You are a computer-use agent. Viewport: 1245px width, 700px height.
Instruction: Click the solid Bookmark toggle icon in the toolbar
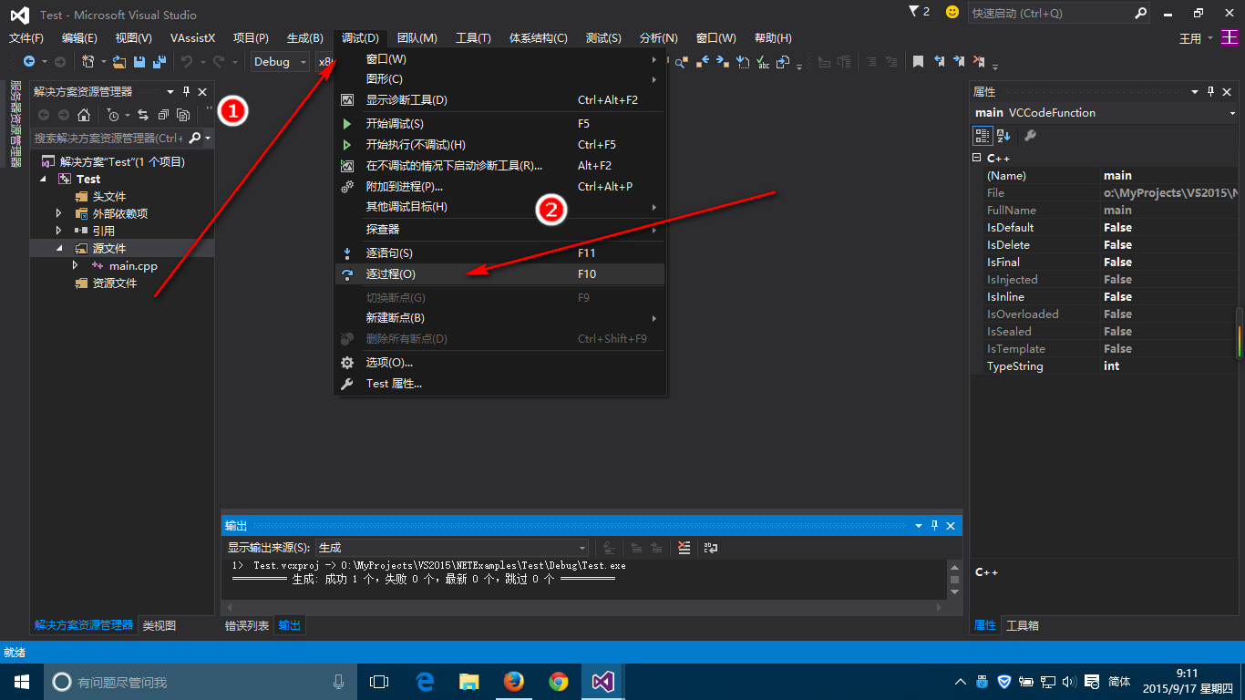(x=918, y=62)
